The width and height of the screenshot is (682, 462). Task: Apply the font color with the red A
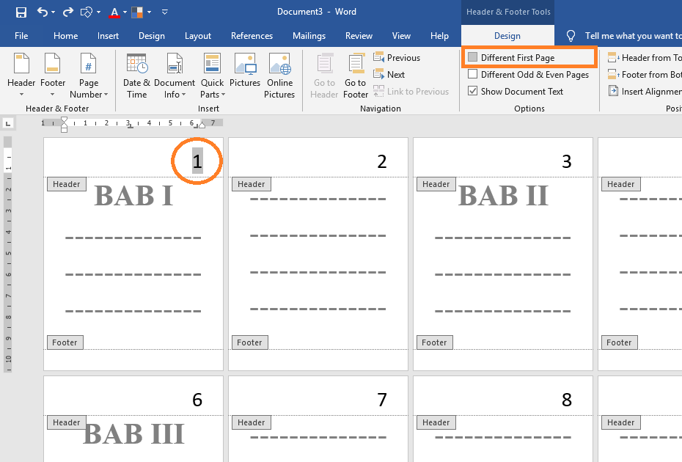[x=114, y=12]
